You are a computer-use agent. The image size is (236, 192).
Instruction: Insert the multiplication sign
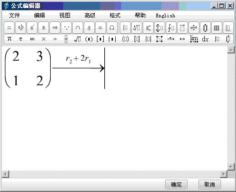[x=43, y=39]
